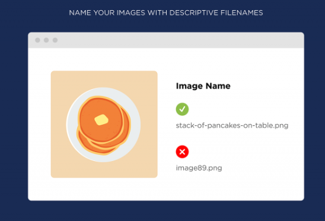
Task: Click the red X icon
Action: (182, 152)
